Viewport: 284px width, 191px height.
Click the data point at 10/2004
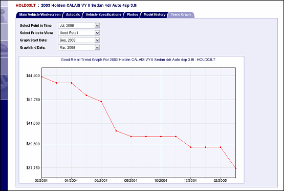161,137
